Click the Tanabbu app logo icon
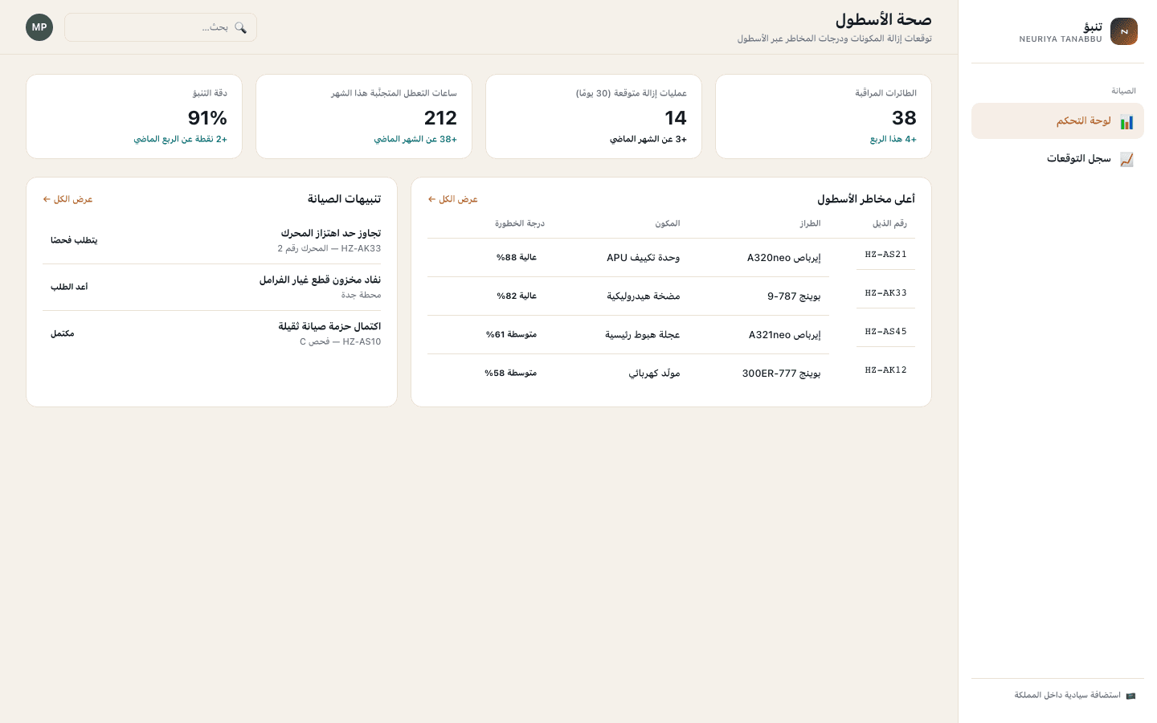Screen dimensions: 1157x723 click(1124, 31)
